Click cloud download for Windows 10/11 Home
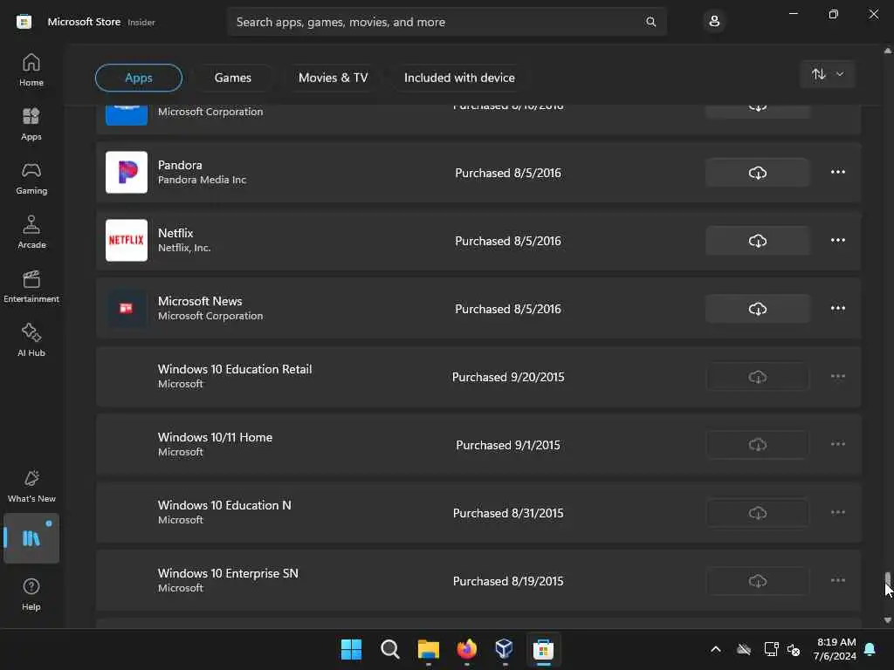The image size is (894, 670). (x=757, y=444)
